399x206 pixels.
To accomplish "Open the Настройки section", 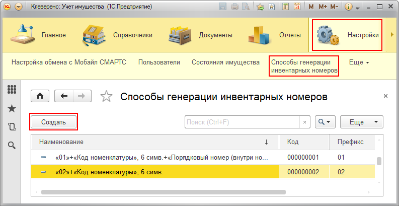I will [x=347, y=35].
